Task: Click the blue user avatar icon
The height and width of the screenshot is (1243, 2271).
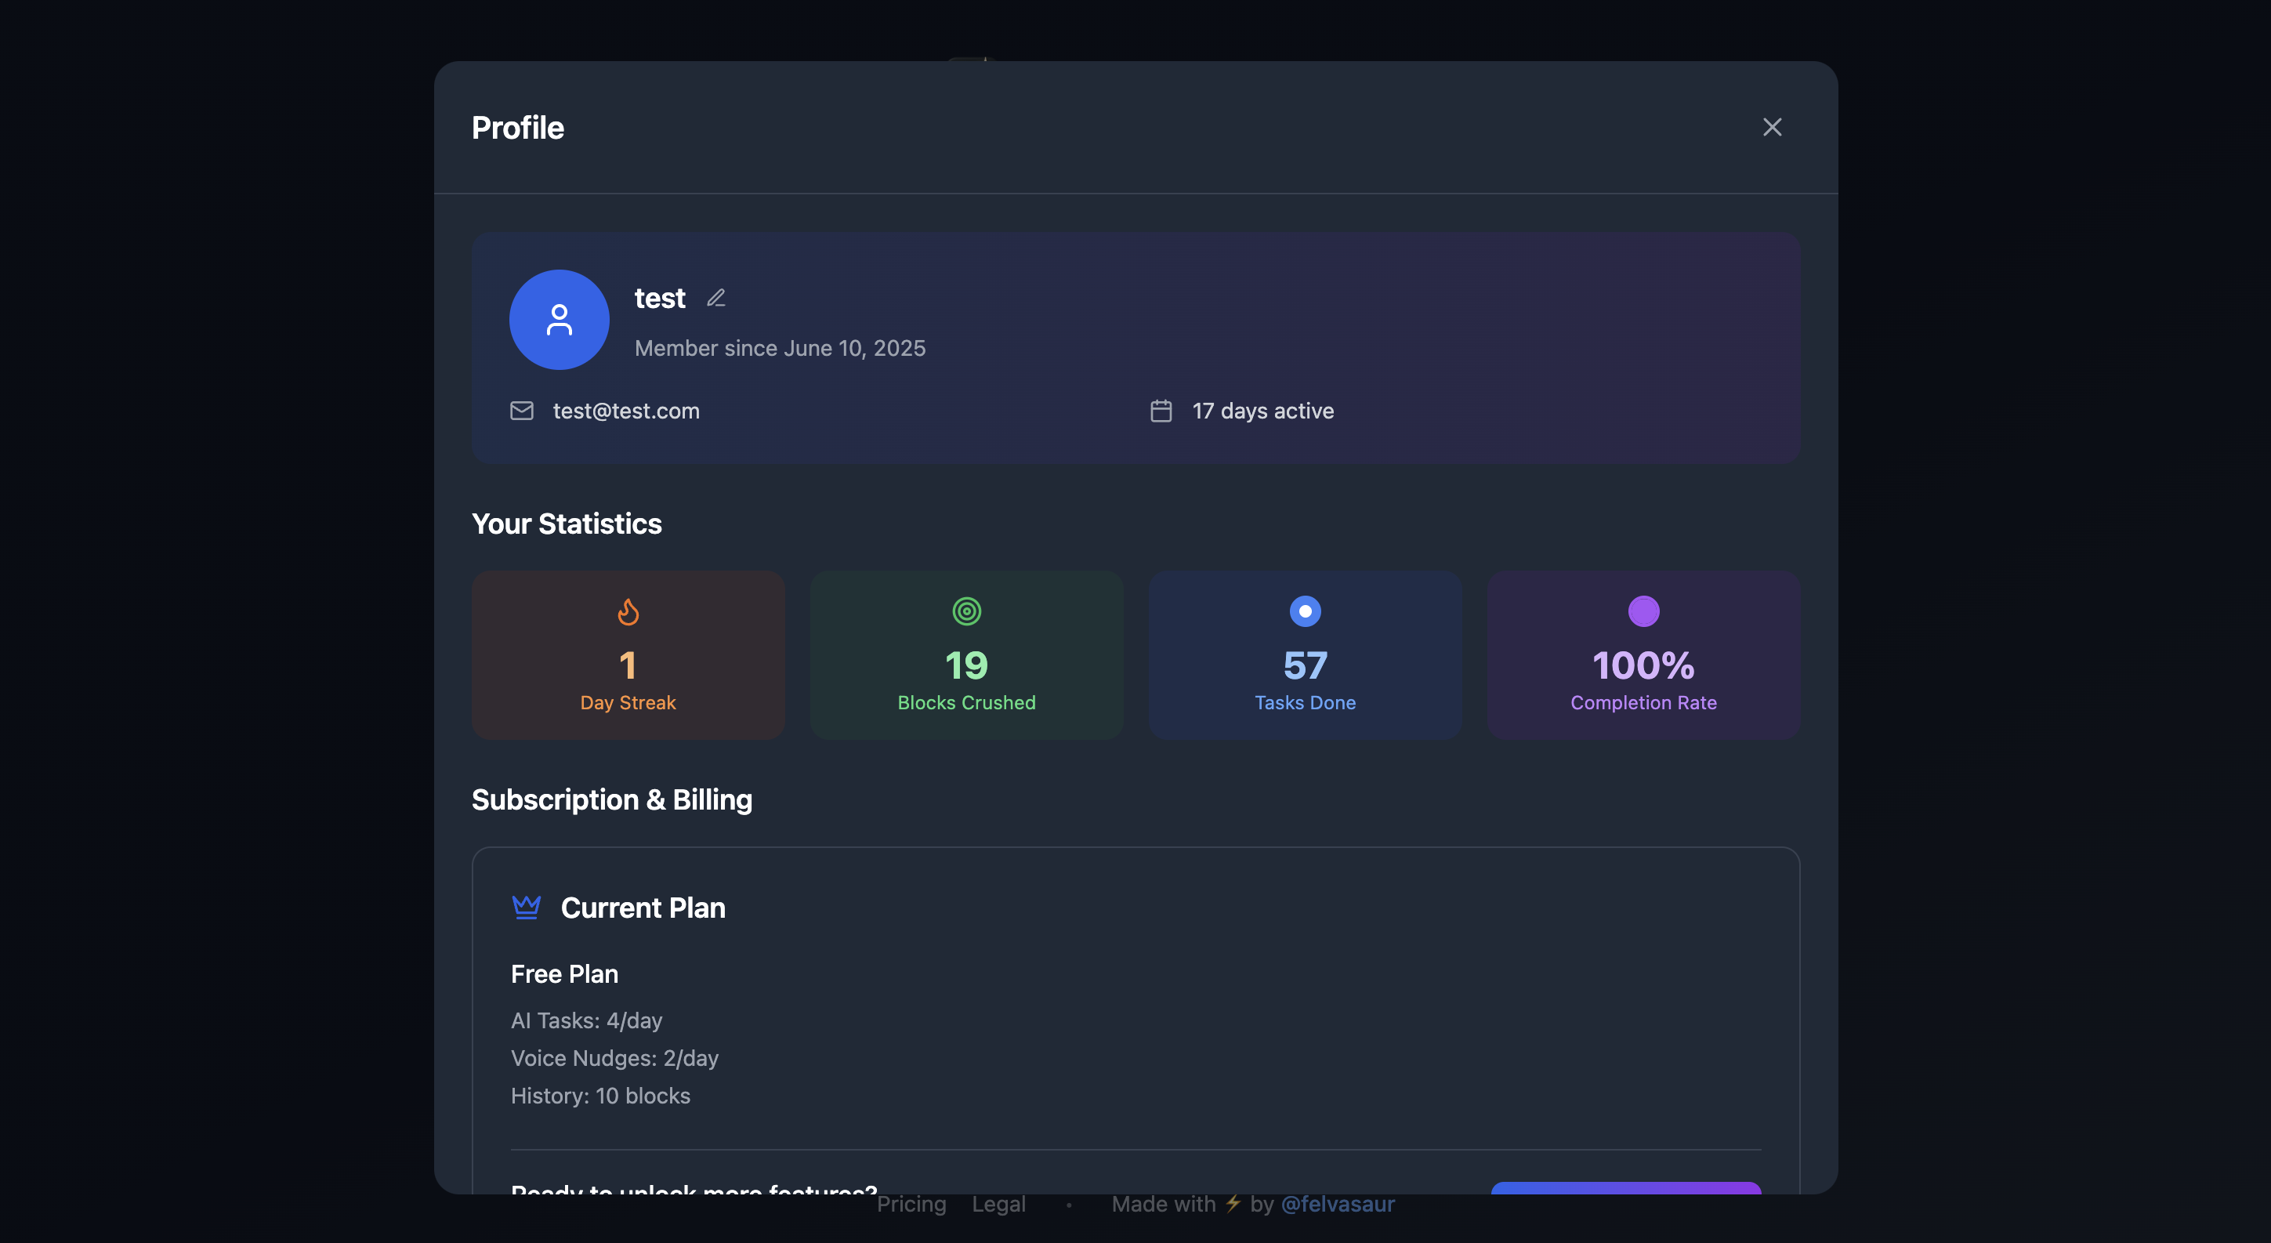Action: [x=559, y=320]
